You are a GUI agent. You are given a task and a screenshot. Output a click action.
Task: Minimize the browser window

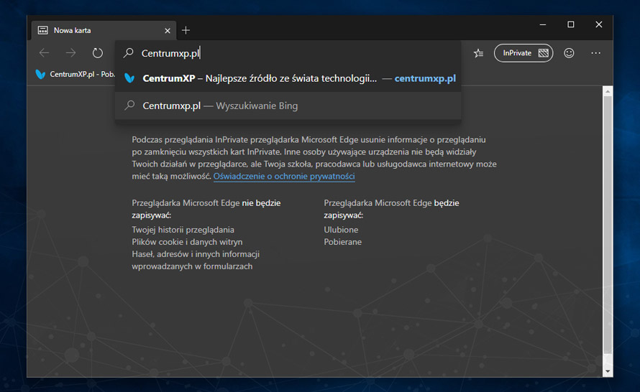[x=543, y=24]
